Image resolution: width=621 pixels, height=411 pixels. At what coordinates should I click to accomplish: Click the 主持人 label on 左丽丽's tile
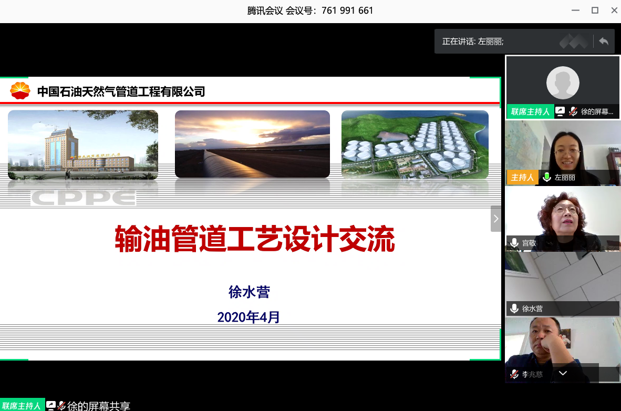pos(522,178)
